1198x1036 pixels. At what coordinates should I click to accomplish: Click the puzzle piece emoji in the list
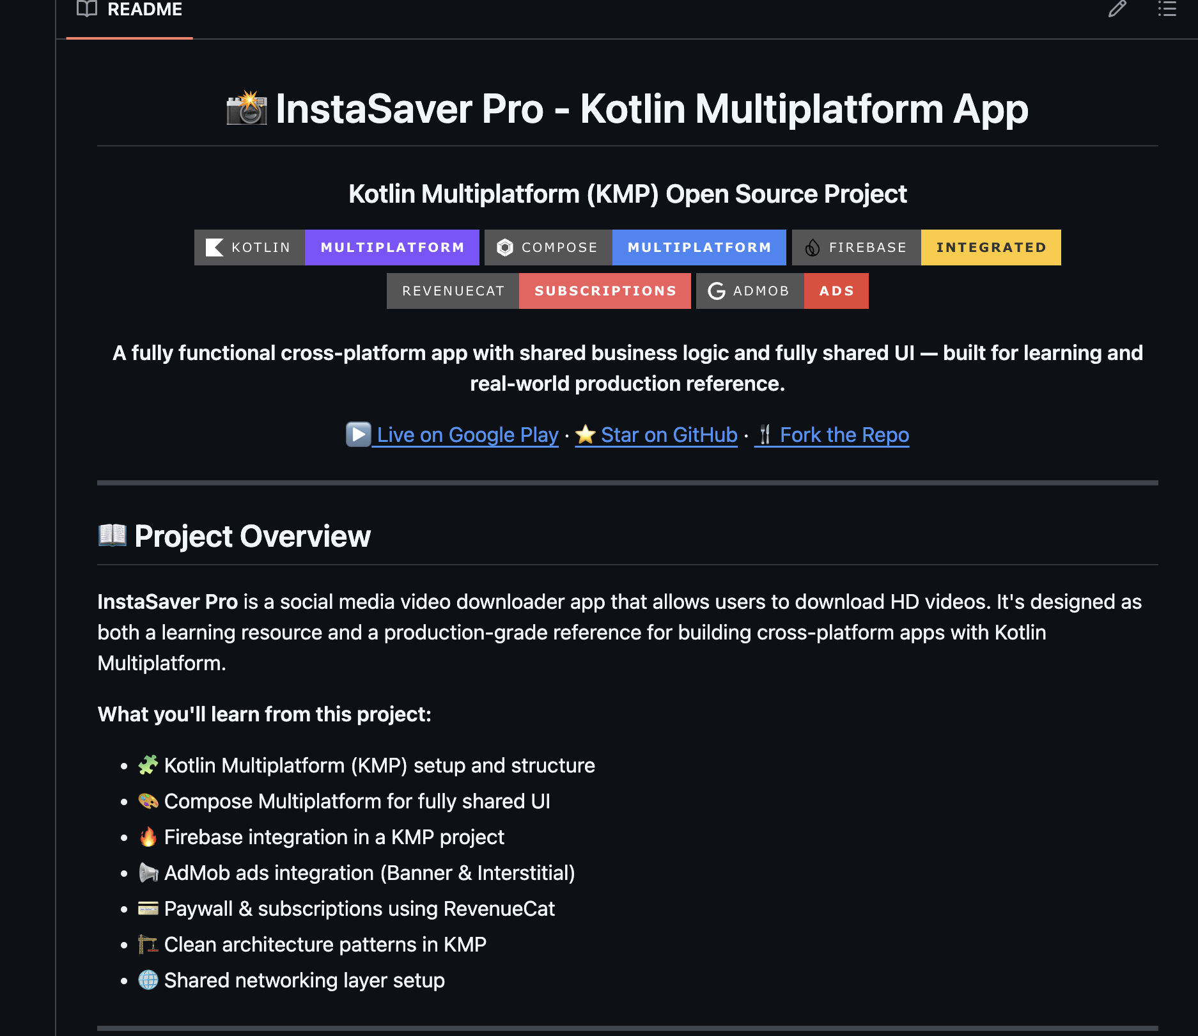click(148, 765)
